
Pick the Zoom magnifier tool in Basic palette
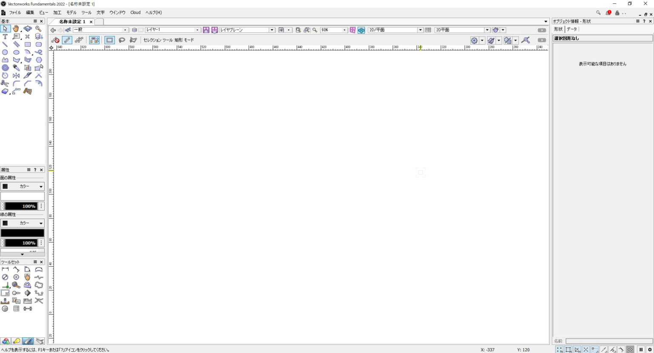39,29
